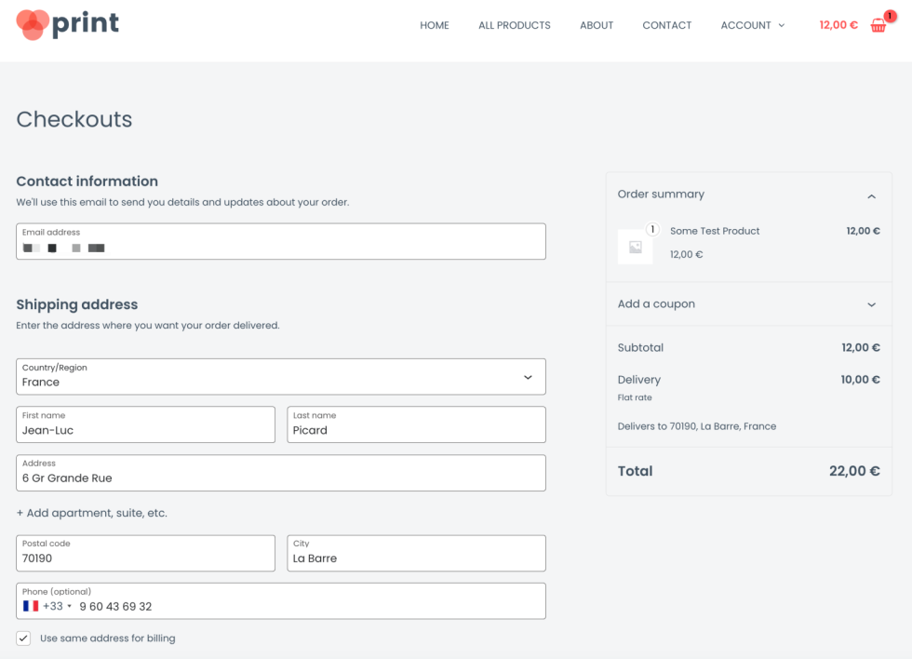Click Add apartment, suite, etc. link
Viewport: 912px width, 659px height.
92,513
